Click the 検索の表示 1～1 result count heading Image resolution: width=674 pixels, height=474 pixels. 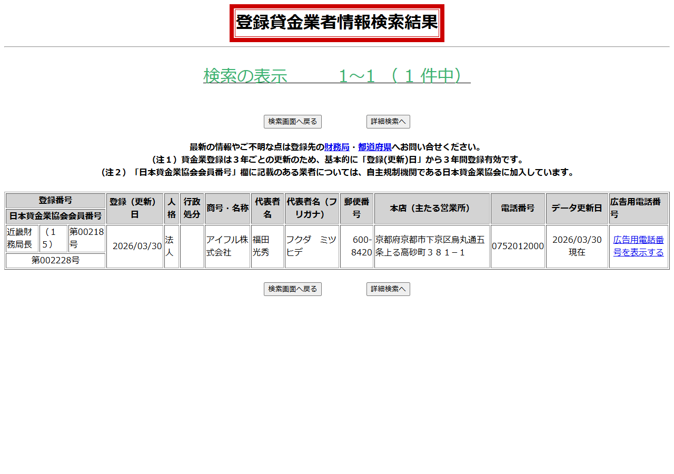pos(337,76)
